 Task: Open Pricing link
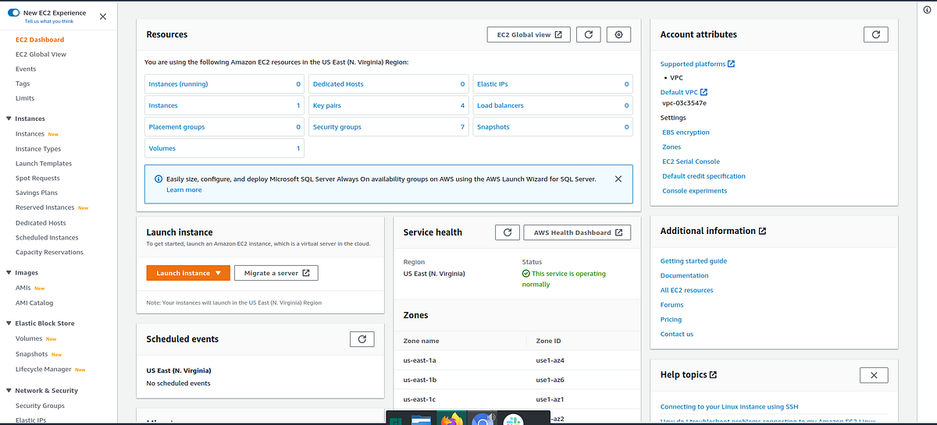(671, 320)
